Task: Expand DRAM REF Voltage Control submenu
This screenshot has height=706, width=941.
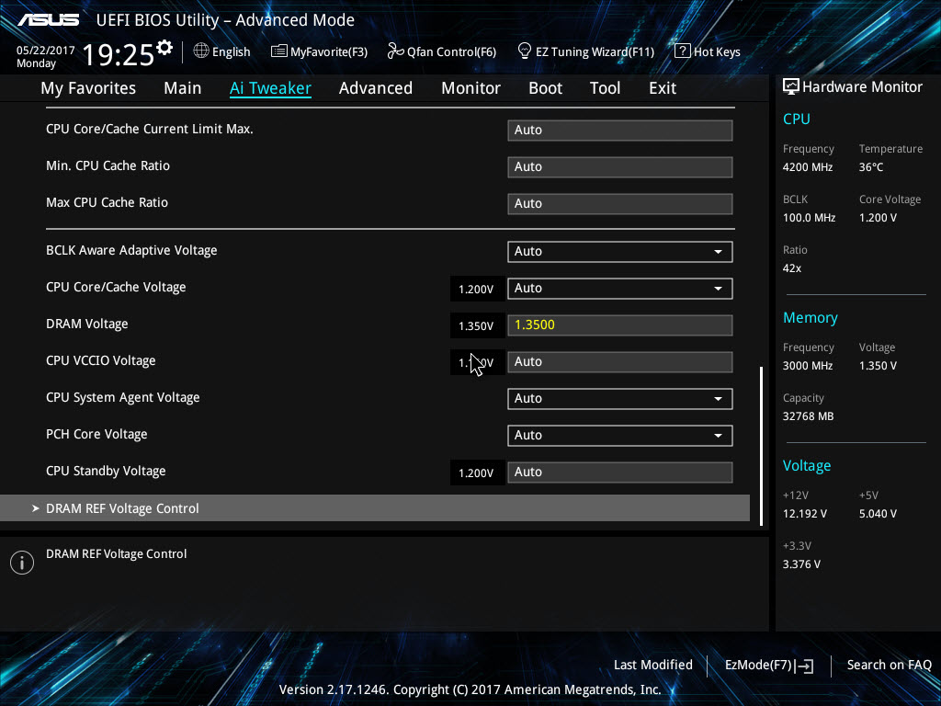Action: [375, 507]
